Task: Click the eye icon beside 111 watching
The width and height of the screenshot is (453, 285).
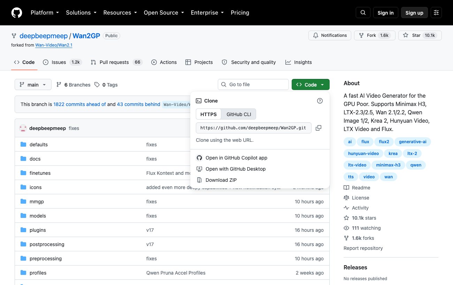Action: [x=346, y=228]
